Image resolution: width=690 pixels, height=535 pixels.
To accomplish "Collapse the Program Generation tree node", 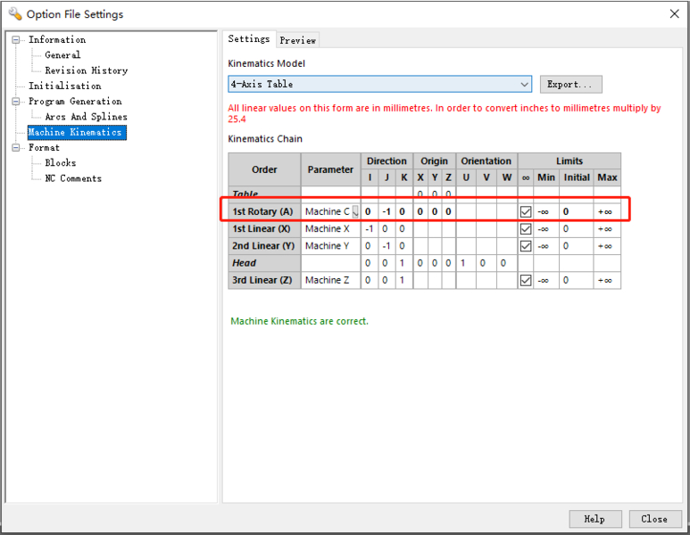I will coord(16,102).
